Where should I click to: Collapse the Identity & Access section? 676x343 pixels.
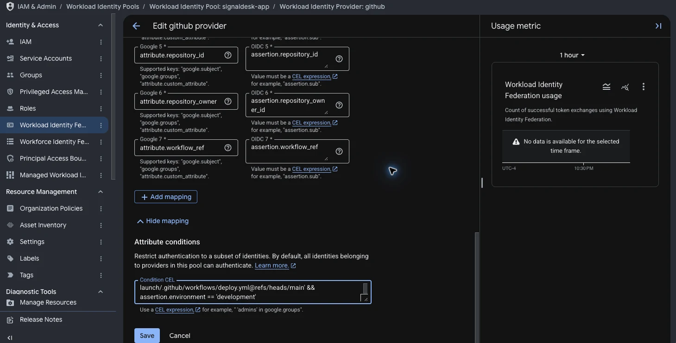click(x=101, y=25)
